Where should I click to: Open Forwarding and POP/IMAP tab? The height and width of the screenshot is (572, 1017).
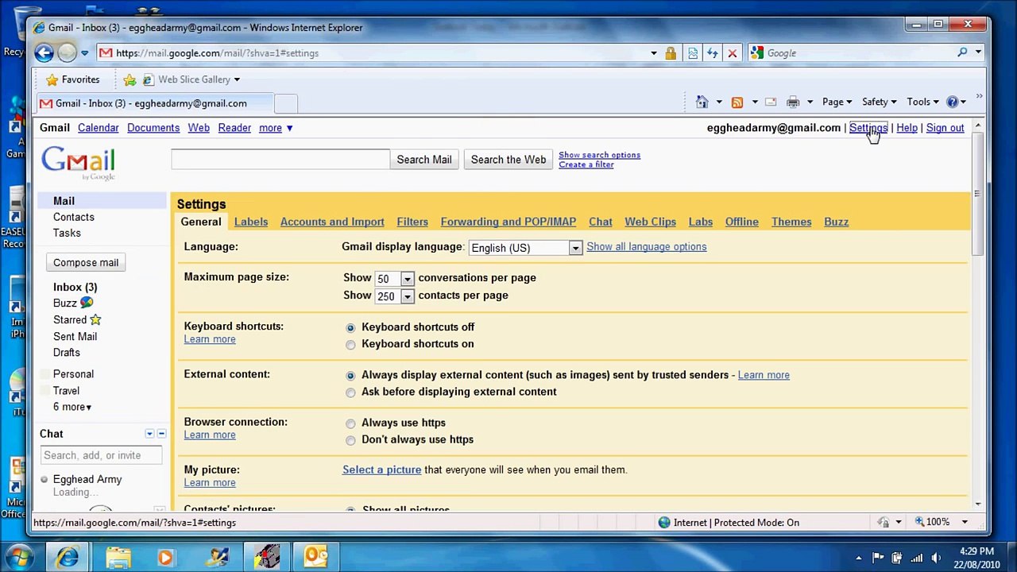tap(508, 222)
